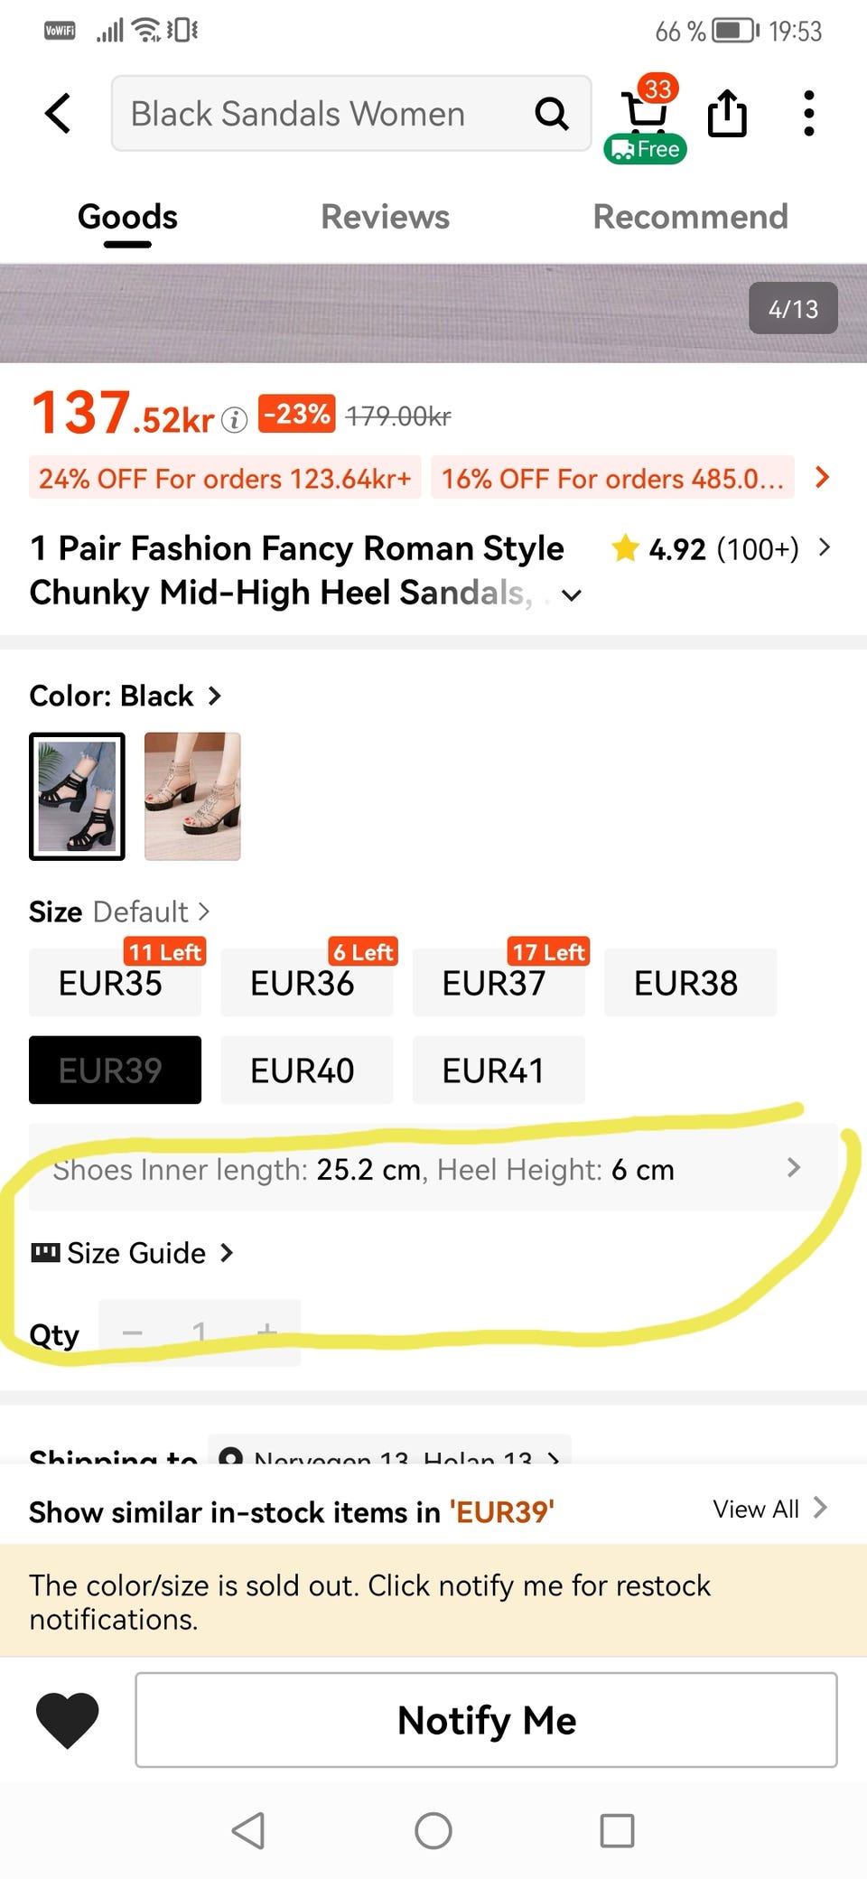Image resolution: width=867 pixels, height=1879 pixels.
Task: Open the three-dot overflow menu
Action: tap(809, 114)
